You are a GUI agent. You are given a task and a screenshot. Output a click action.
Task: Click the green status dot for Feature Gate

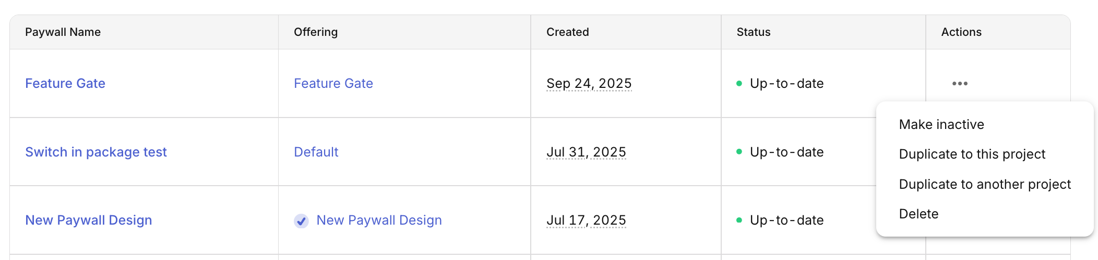[x=739, y=84]
